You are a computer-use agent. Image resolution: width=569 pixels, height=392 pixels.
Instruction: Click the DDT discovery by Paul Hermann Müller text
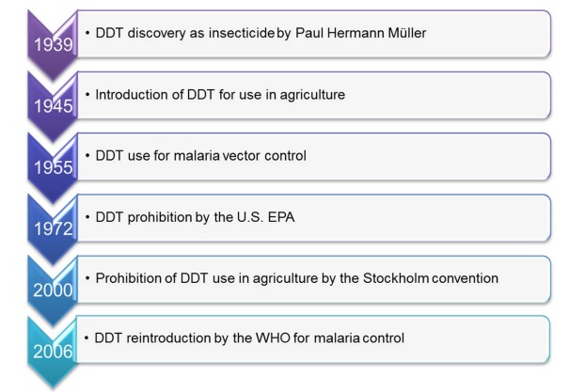tap(261, 33)
